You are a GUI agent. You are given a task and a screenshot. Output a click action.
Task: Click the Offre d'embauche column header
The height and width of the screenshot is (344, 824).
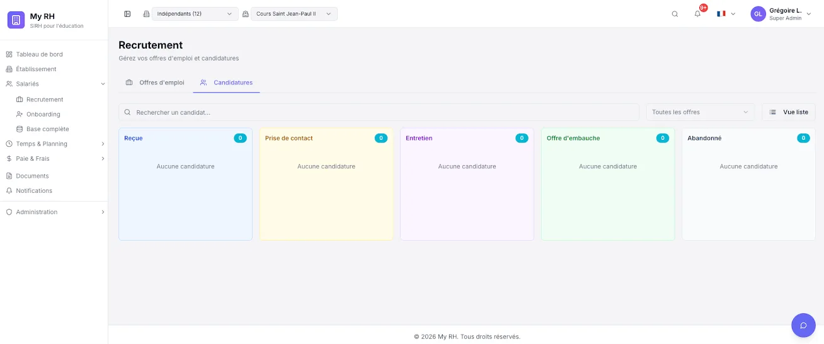[573, 138]
